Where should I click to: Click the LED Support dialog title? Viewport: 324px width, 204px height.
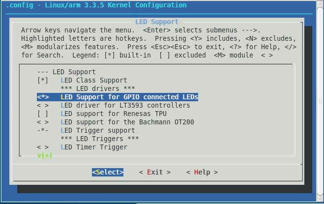click(x=157, y=22)
